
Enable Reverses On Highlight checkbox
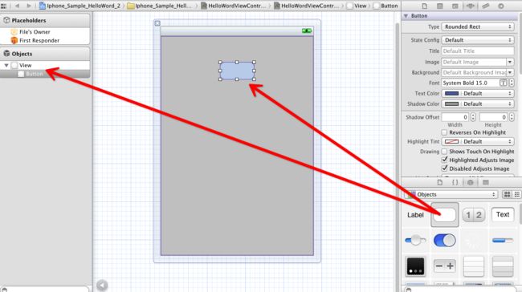(444, 132)
